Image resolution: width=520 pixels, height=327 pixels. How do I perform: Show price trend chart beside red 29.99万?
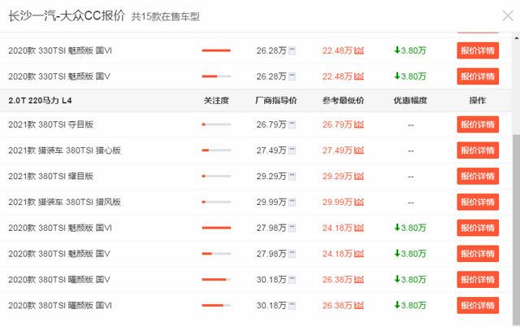(359, 203)
